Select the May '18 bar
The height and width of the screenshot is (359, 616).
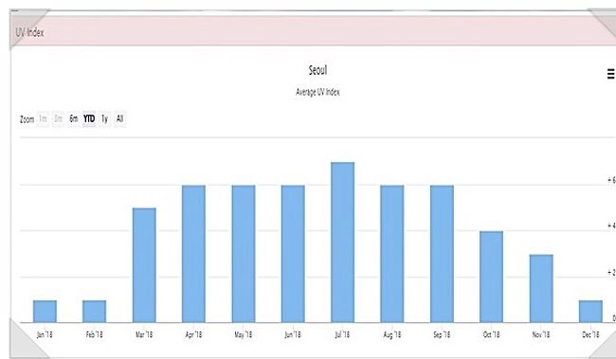tap(244, 254)
